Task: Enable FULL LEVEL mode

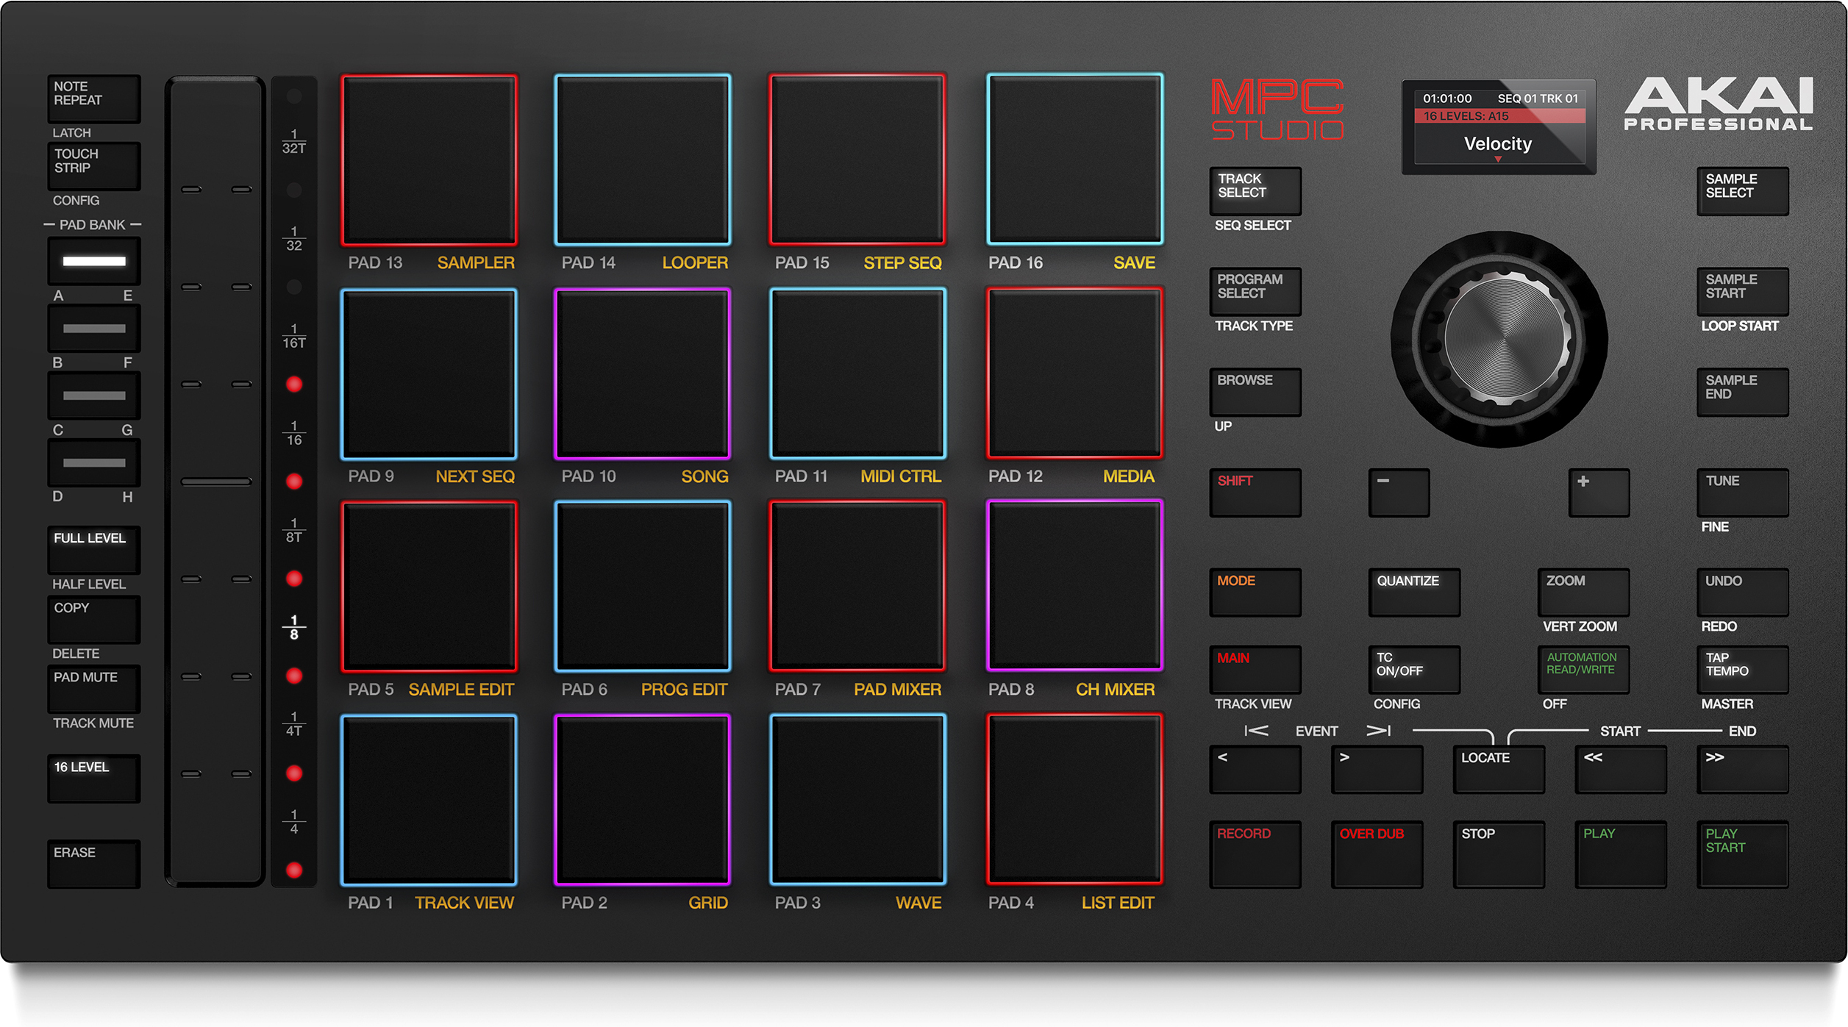Action: 93,548
